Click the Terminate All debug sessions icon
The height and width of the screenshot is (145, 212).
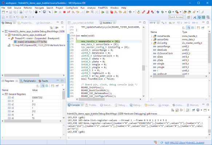point(112,12)
